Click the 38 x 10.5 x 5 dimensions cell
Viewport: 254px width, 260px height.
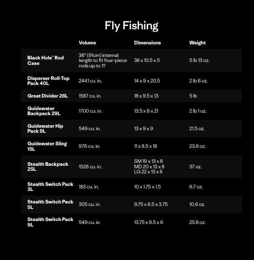(x=147, y=60)
